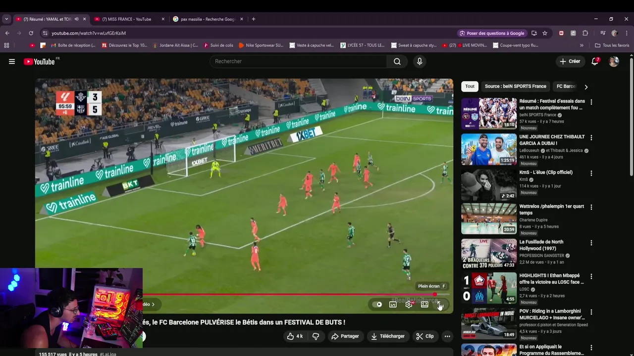The height and width of the screenshot is (356, 634).
Task: Click the Créer button
Action: point(570,61)
